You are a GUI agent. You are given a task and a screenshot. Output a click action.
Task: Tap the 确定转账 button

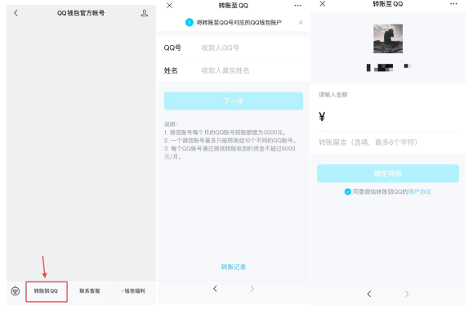(388, 173)
